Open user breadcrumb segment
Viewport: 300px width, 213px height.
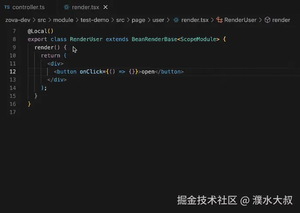(158, 20)
